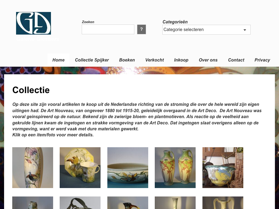Open the Collectie Spijker menu item
279x209 pixels.
(92, 60)
